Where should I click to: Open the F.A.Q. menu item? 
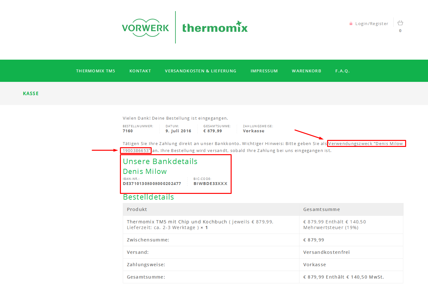click(343, 71)
